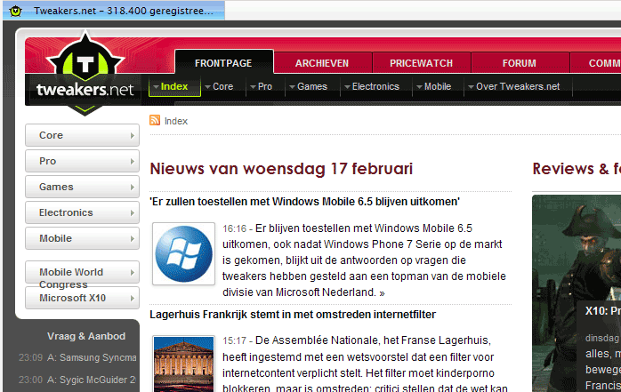
Task: Open the Pro dropdown in top navigation
Action: pos(261,86)
